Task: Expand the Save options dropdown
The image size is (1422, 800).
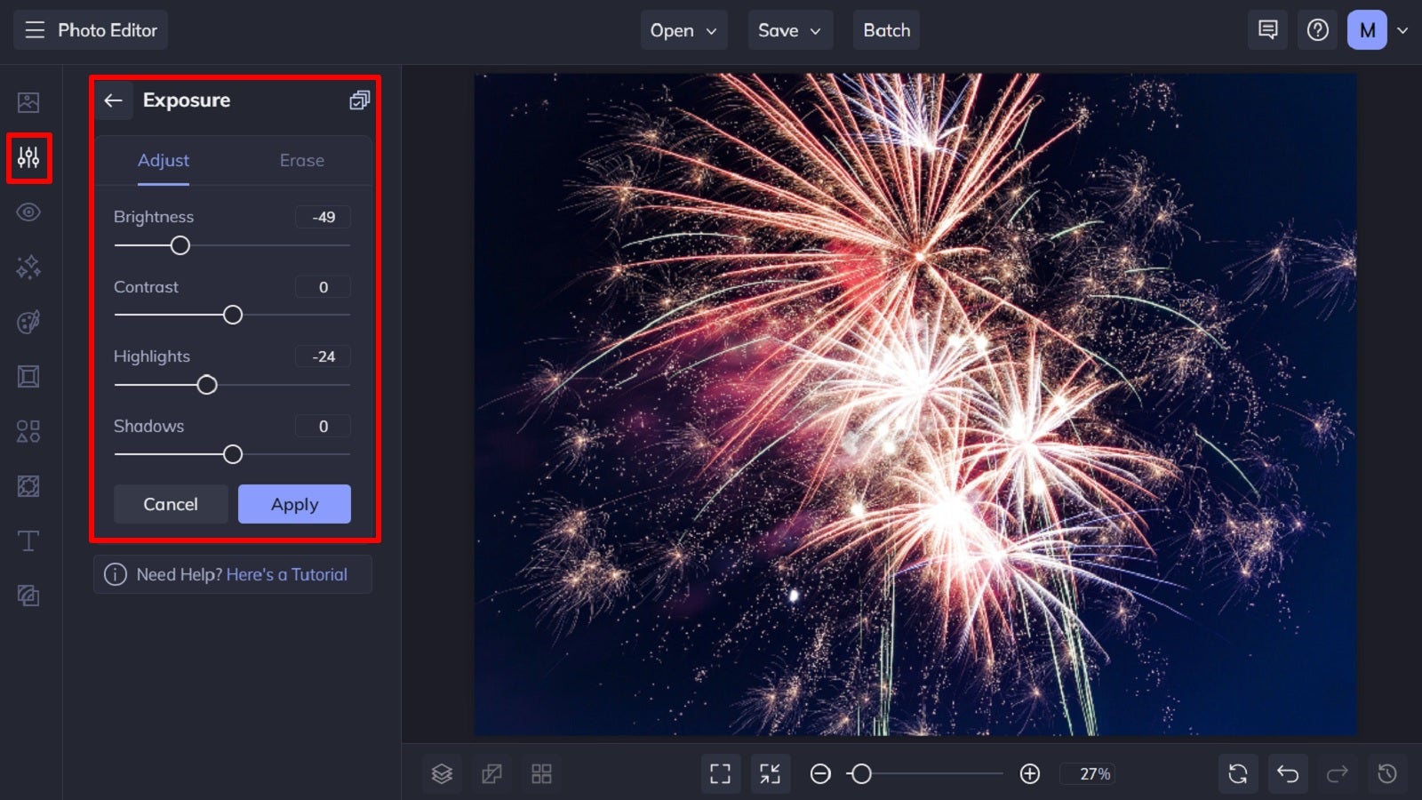Action: click(789, 29)
